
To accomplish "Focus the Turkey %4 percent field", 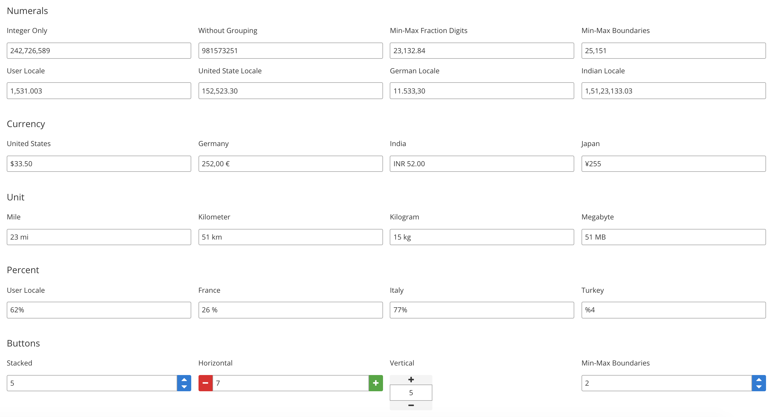I will pos(673,310).
